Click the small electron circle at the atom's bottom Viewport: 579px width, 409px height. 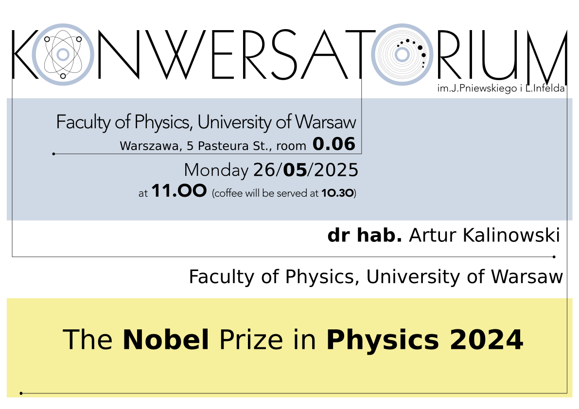[x=63, y=76]
